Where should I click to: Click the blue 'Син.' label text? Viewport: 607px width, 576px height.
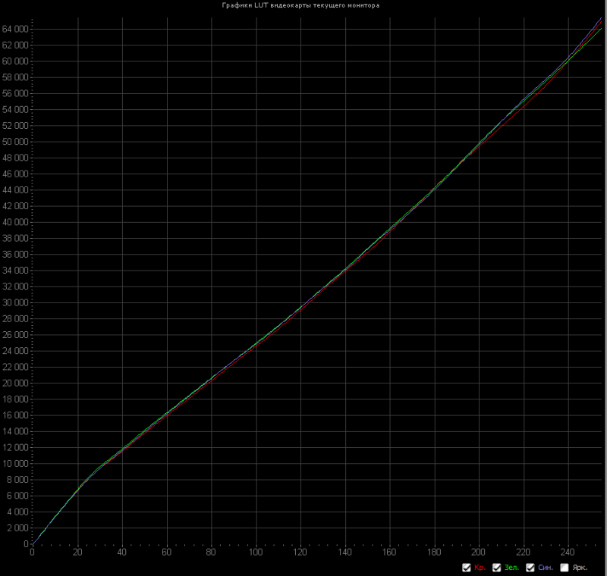(x=546, y=568)
